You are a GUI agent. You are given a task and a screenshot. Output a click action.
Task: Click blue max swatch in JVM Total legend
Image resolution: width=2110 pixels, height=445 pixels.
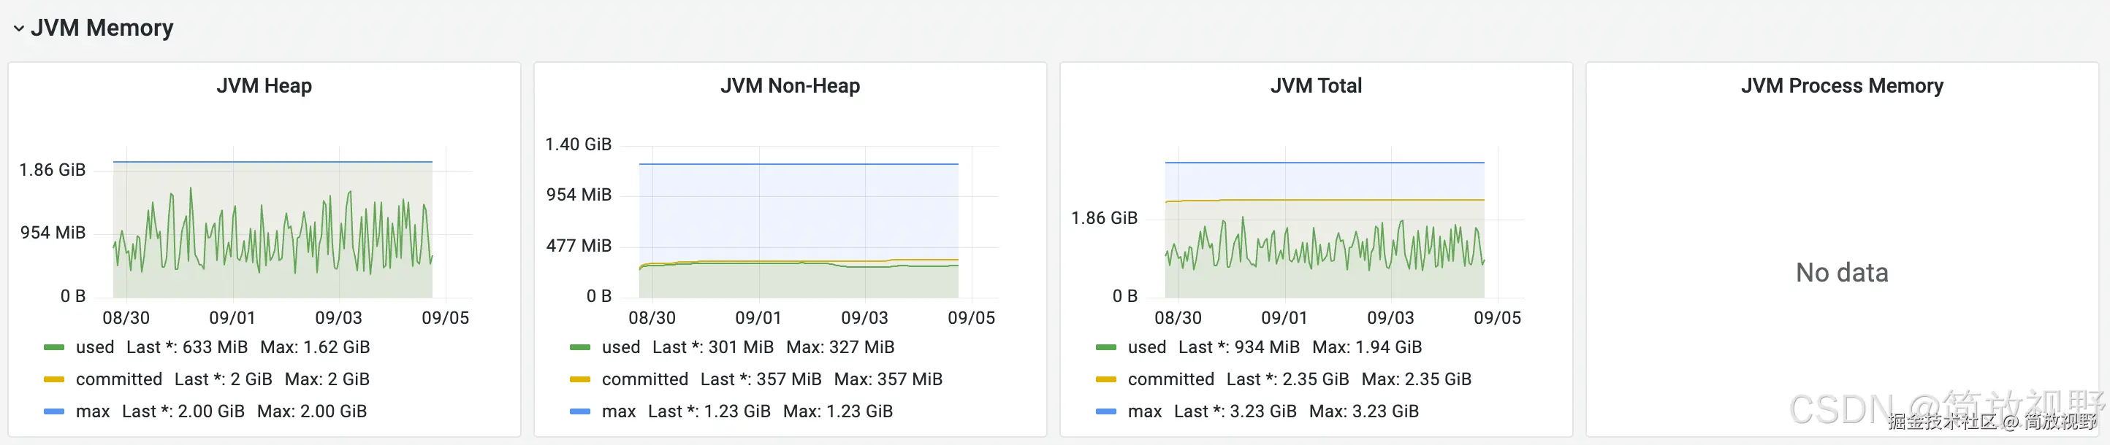(x=1106, y=411)
